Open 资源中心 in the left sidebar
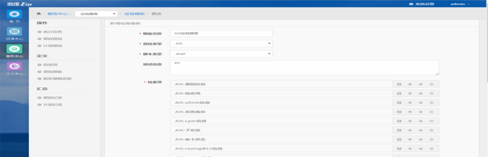This screenshot has width=488, height=157. coord(14,34)
